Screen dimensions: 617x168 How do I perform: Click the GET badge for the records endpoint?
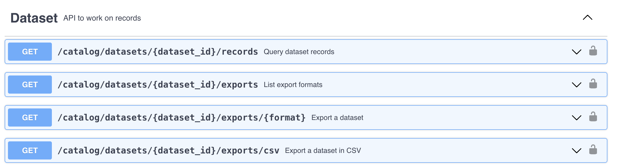click(x=30, y=52)
